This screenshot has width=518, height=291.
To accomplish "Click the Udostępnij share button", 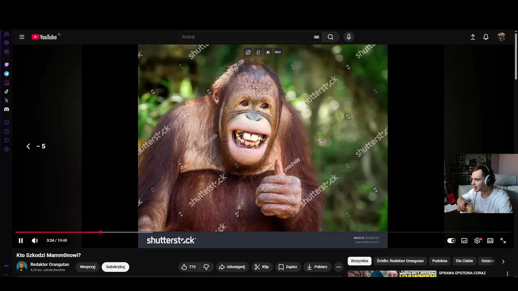I will (232, 267).
